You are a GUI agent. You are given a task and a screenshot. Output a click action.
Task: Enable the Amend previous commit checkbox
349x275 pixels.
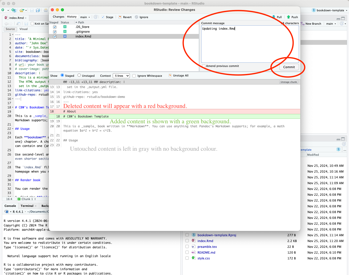click(204, 66)
